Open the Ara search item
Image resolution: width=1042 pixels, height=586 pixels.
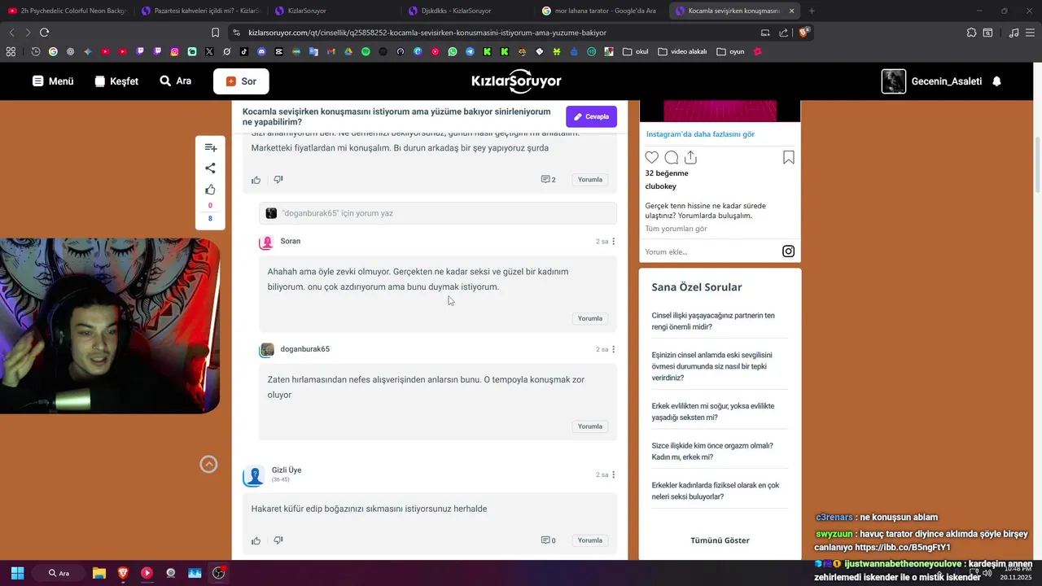pos(176,81)
